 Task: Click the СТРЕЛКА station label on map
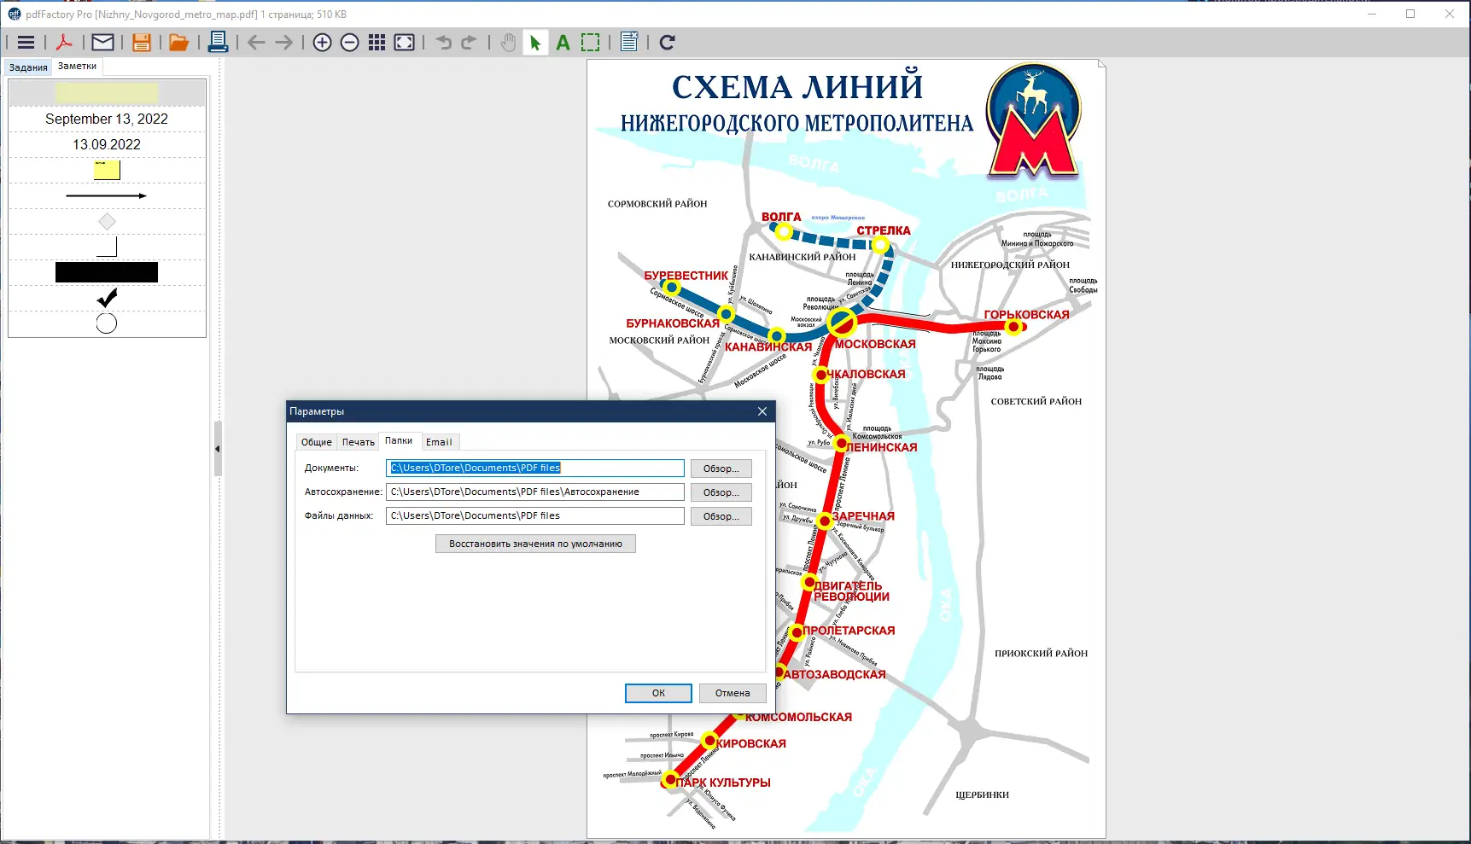point(884,230)
